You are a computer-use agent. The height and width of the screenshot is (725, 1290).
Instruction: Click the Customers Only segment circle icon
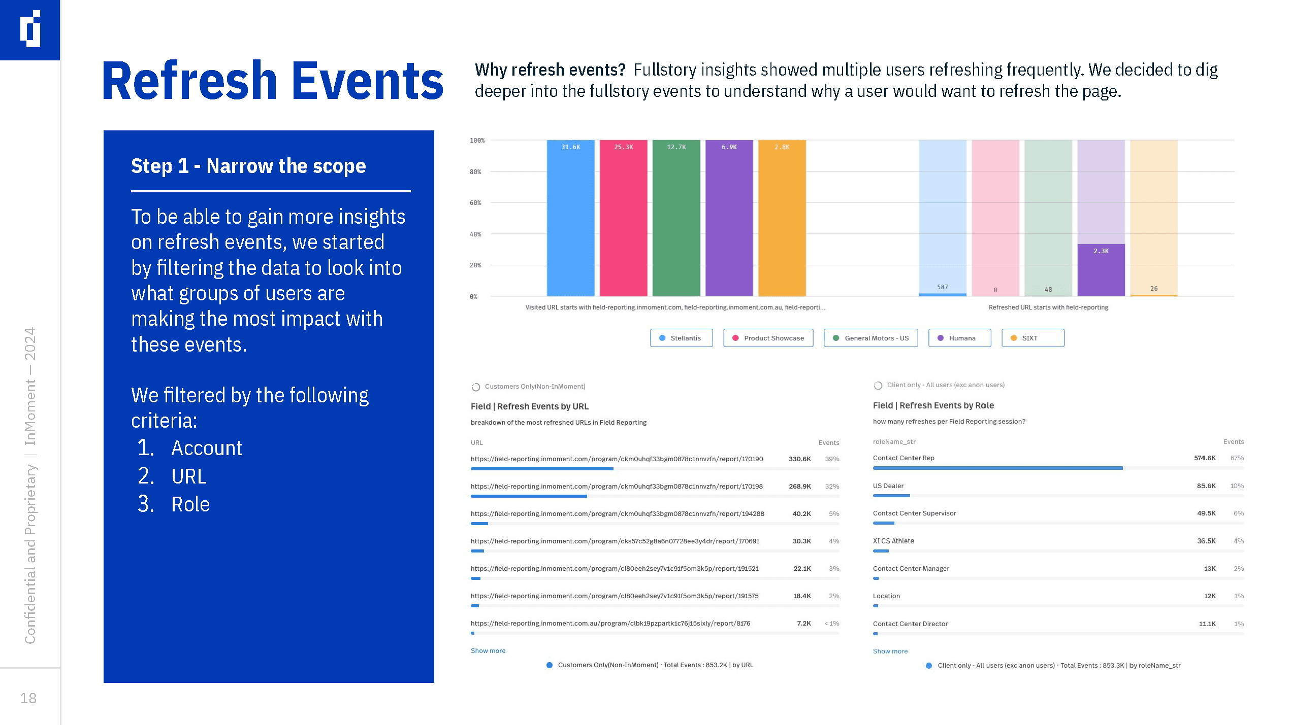pos(476,387)
